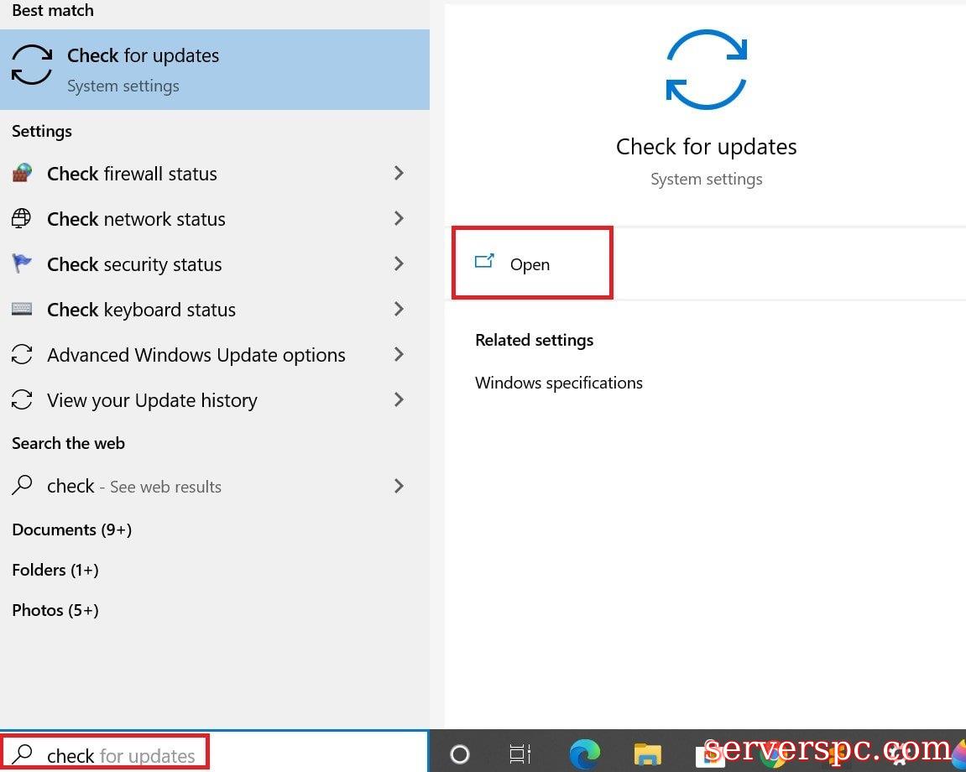Image resolution: width=966 pixels, height=772 pixels.
Task: Select the check web results search entry
Action: (134, 487)
